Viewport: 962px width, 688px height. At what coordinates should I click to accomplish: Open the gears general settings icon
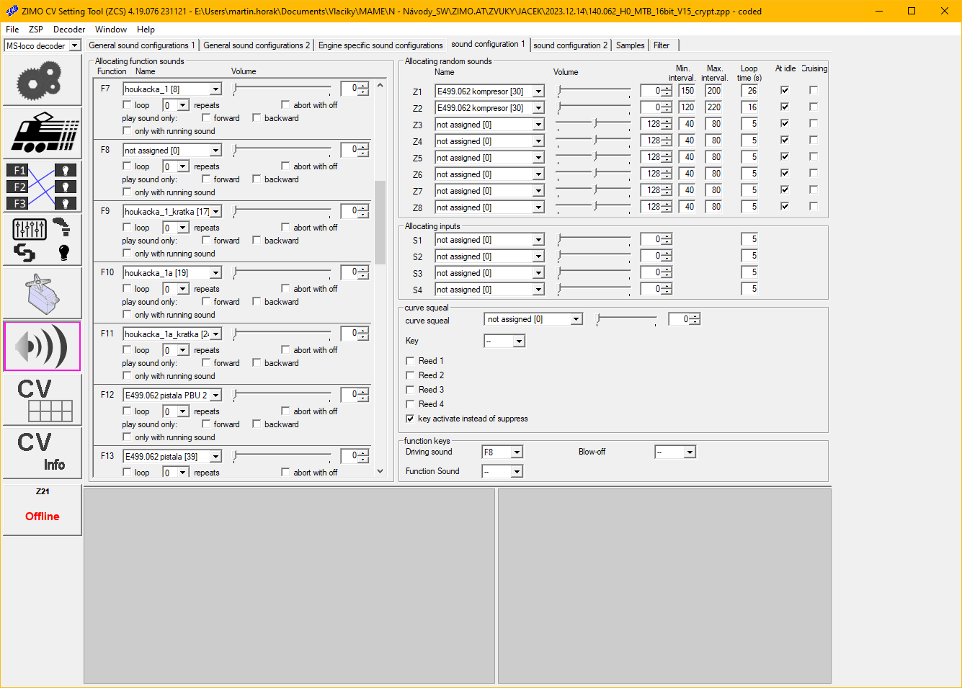click(x=42, y=80)
